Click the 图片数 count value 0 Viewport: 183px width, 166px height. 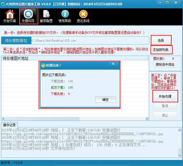pos(173,59)
